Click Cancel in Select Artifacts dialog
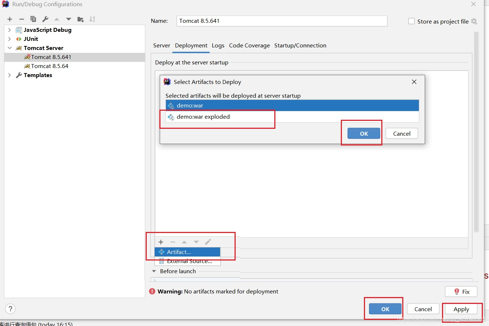 [x=402, y=134]
